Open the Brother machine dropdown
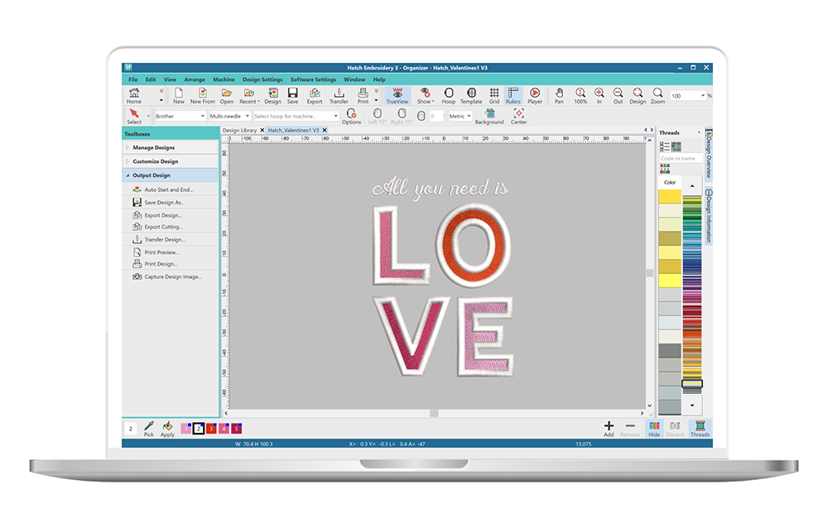Image resolution: width=828 pixels, height=528 pixels. tap(180, 117)
